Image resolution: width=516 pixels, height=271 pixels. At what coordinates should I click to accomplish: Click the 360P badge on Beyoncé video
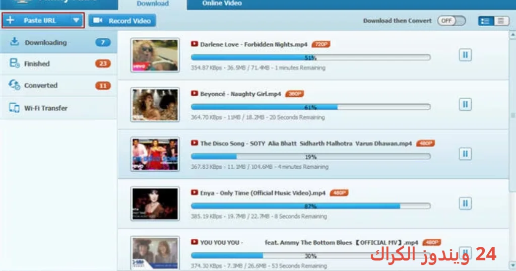[x=294, y=94]
